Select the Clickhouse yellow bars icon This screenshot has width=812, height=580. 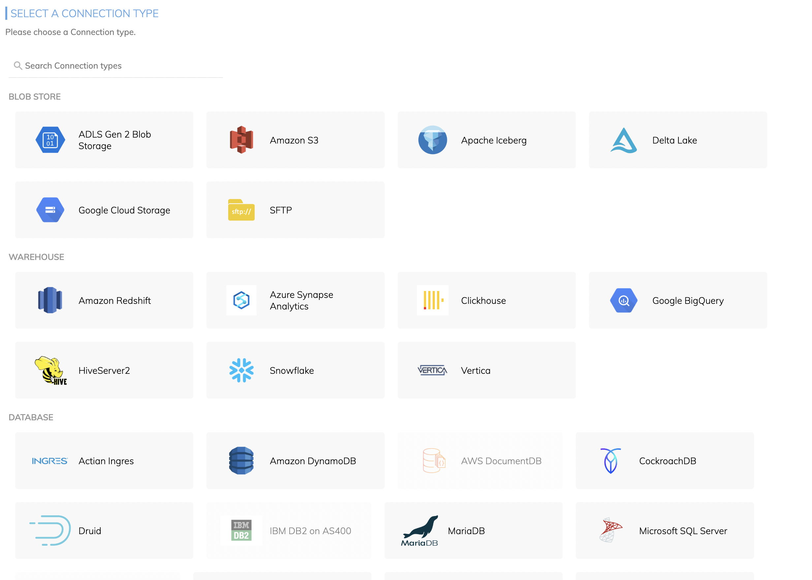pos(432,300)
